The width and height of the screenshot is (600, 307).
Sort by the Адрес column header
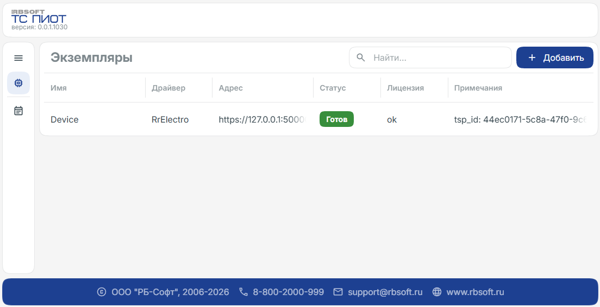[x=231, y=88]
